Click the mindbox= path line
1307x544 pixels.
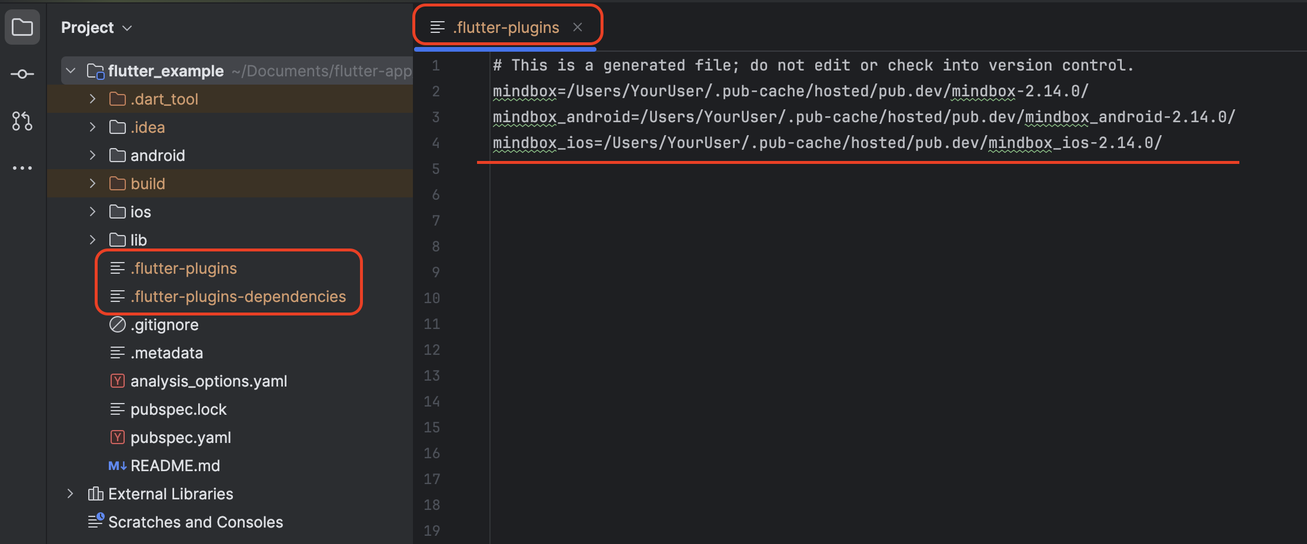[791, 91]
